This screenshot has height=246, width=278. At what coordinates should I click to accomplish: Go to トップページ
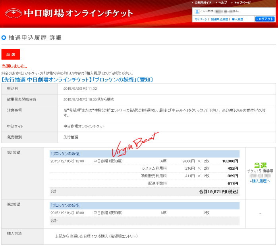[242, 3]
